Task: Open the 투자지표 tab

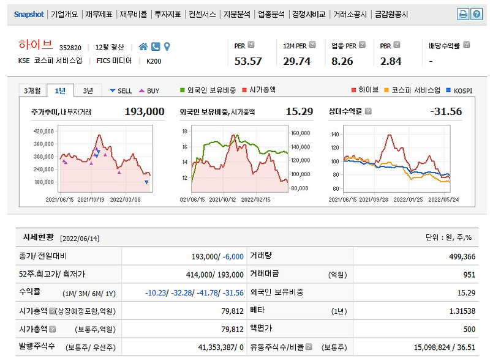Action: tap(168, 14)
